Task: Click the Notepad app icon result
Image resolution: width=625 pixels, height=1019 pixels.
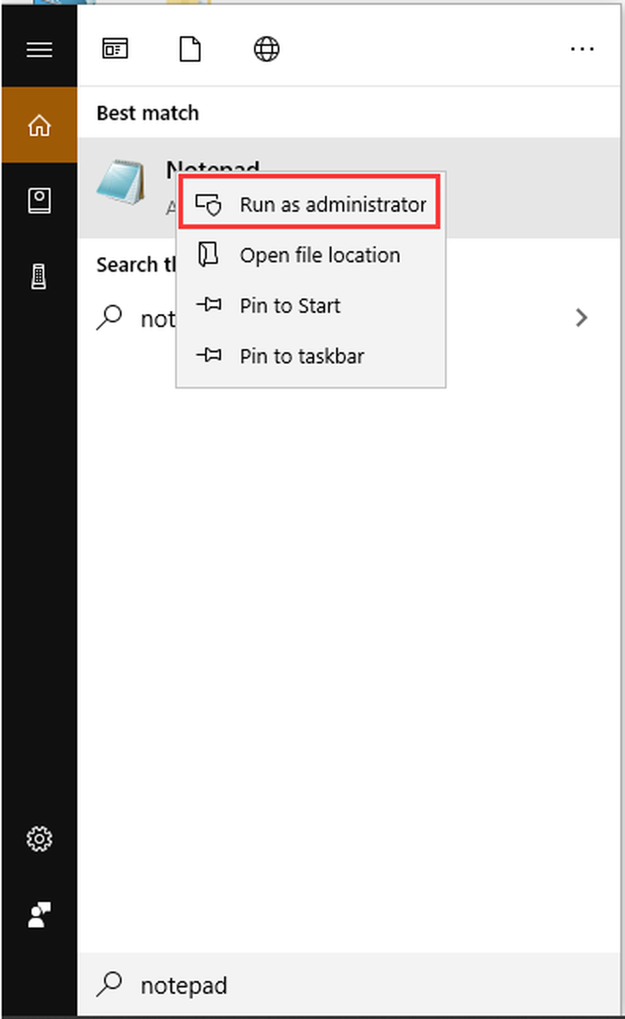Action: tap(121, 182)
